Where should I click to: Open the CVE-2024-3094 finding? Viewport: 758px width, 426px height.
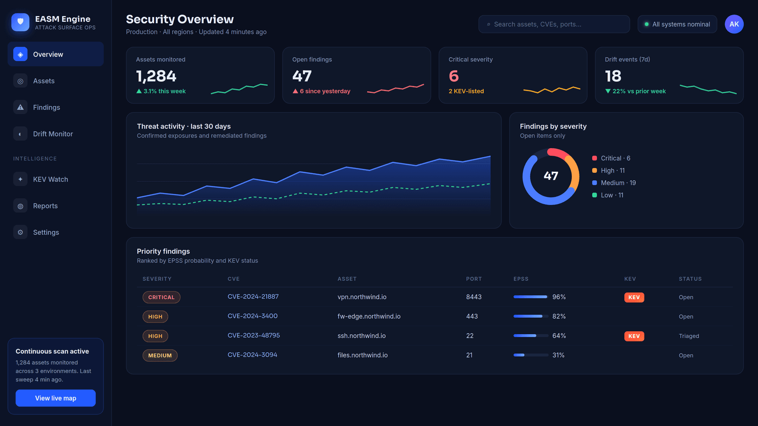tap(253, 355)
